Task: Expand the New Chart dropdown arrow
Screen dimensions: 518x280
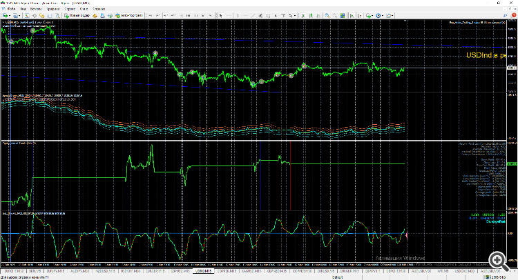Action: point(10,15)
